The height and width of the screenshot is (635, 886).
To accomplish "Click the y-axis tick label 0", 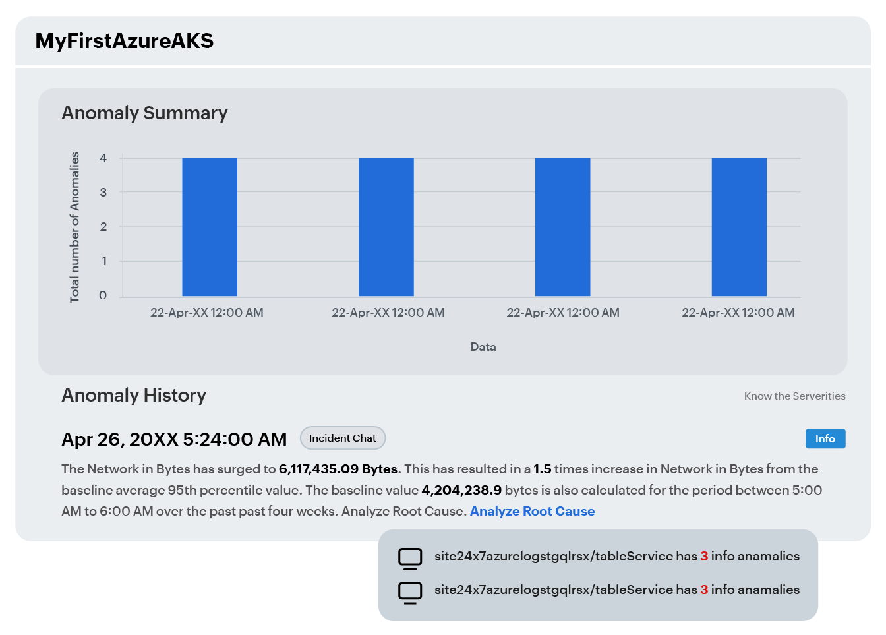I will [103, 295].
